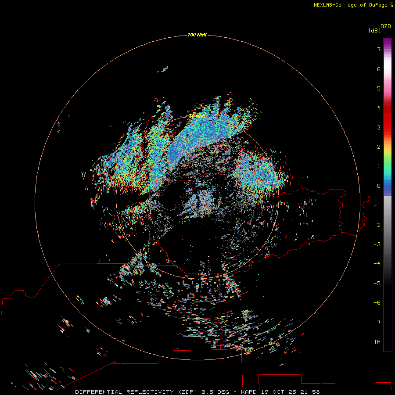This screenshot has height=395, width=395.
Task: Click the 5 value on the color scale
Action: point(379,88)
